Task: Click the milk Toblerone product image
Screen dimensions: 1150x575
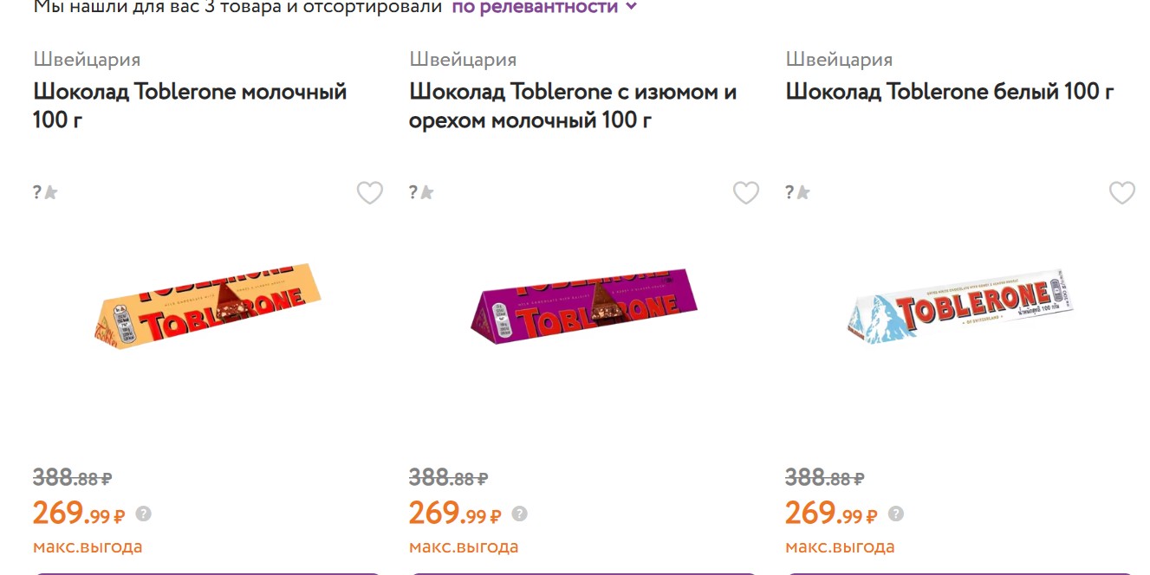Action: 208,306
